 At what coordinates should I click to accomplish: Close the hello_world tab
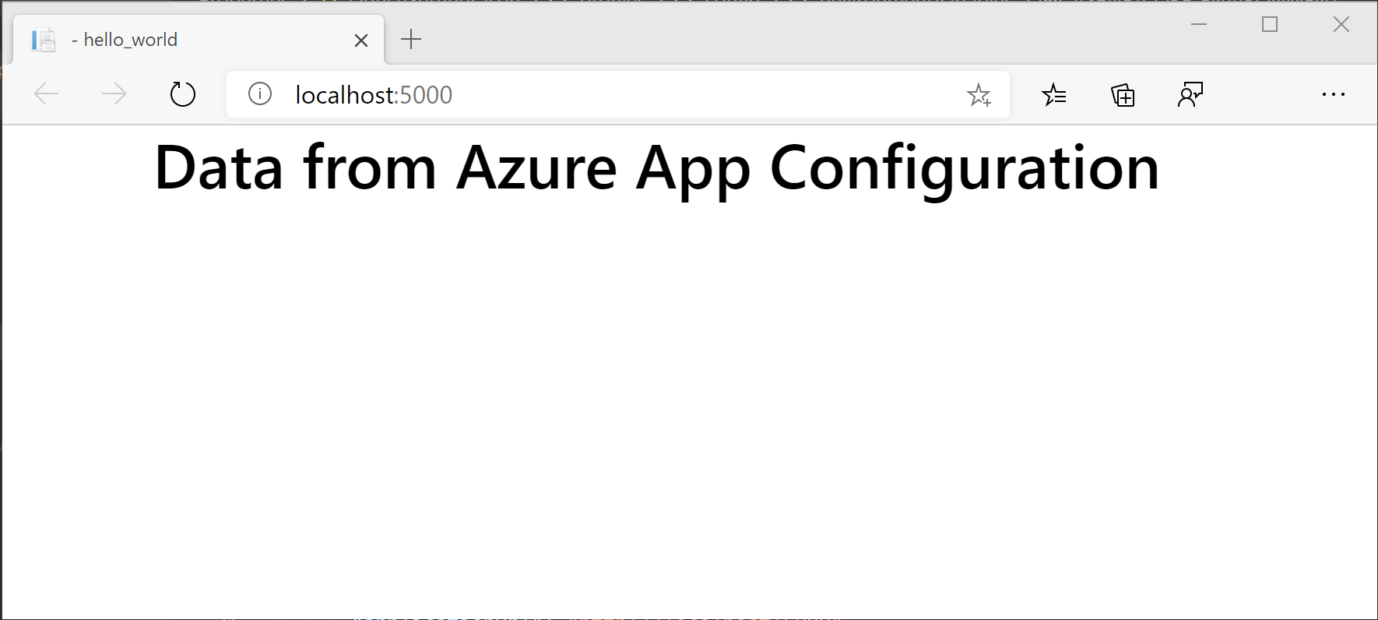click(360, 40)
